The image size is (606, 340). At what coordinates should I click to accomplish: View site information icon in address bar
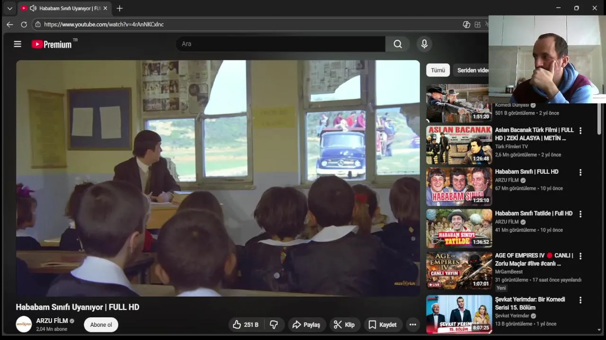tap(38, 24)
